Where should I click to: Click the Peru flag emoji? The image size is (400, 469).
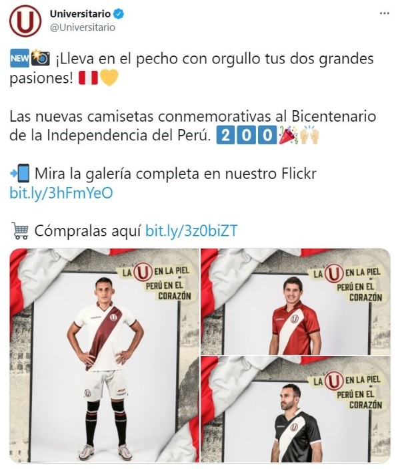coord(89,77)
